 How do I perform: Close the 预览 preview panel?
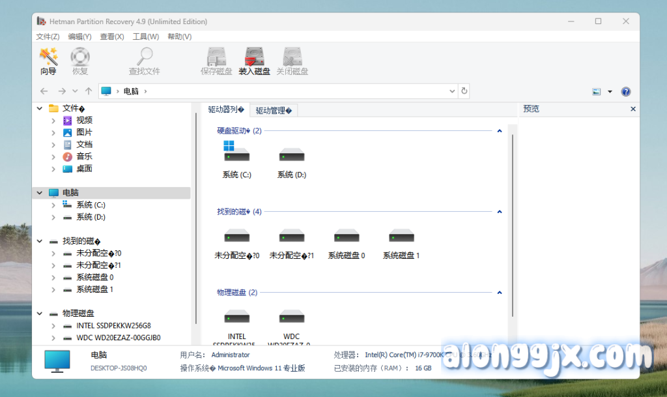point(633,110)
